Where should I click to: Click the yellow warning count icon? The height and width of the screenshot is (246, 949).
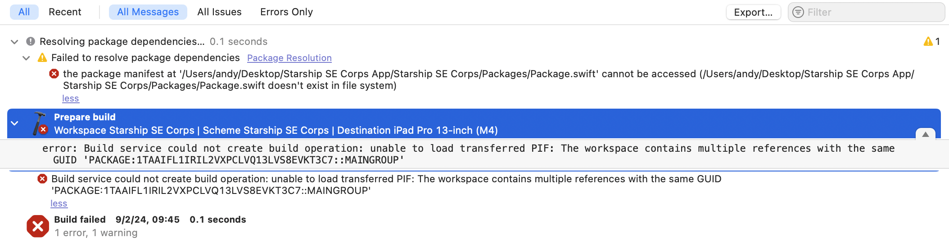point(928,42)
